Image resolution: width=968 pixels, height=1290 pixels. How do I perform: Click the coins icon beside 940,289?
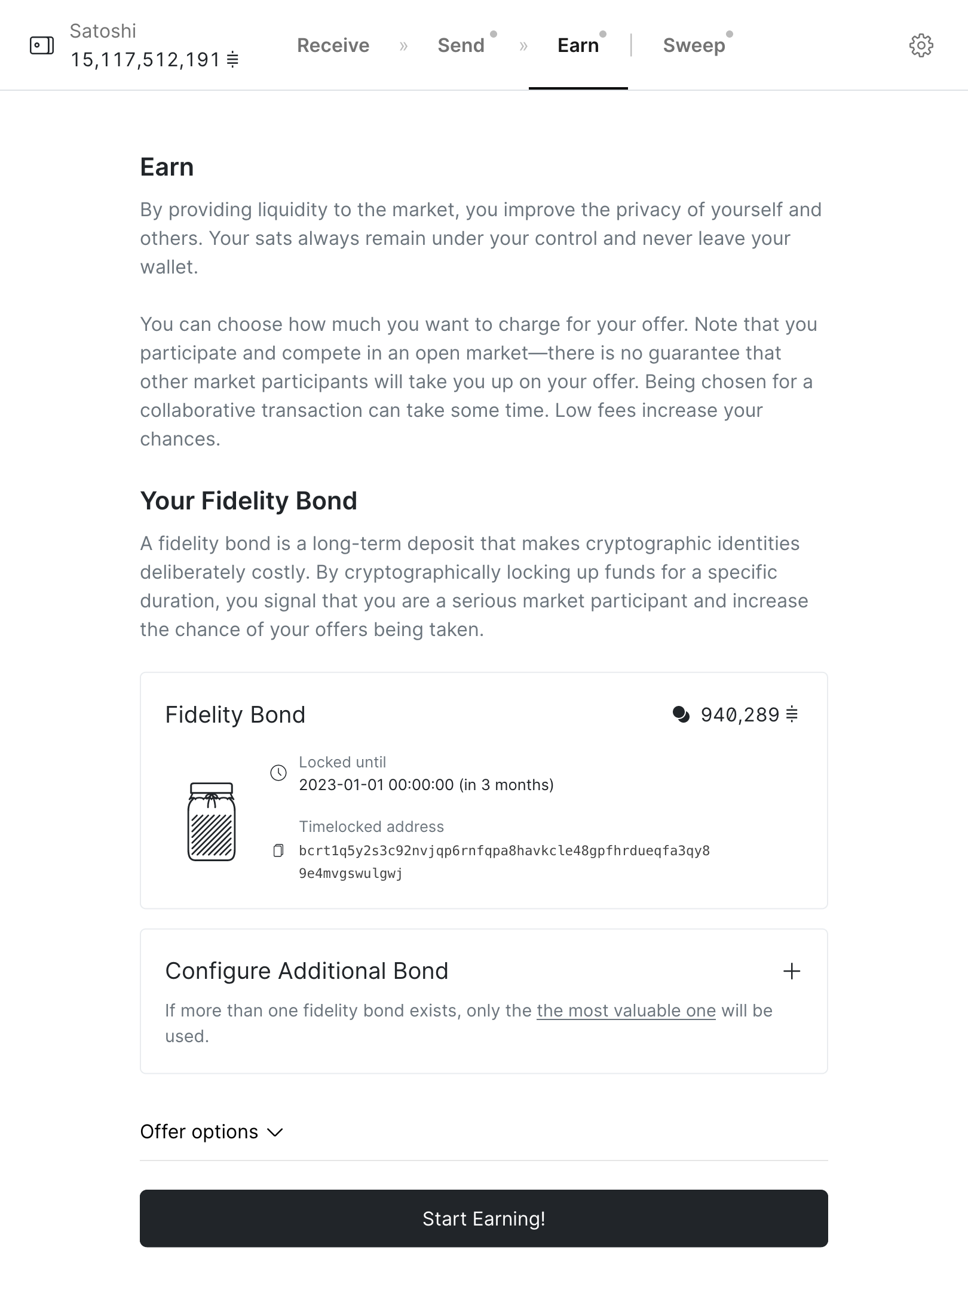tap(681, 714)
